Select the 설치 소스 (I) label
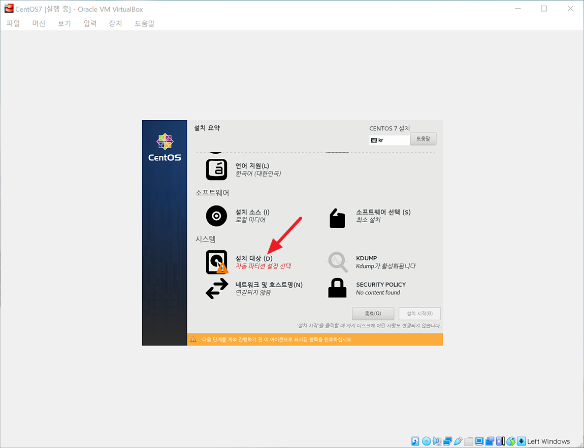This screenshot has height=448, width=584. 252,212
